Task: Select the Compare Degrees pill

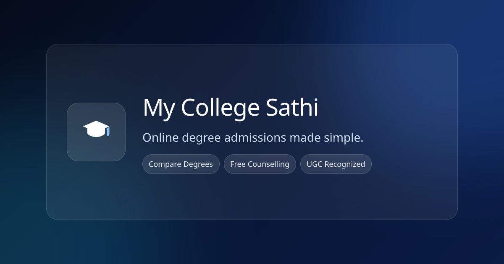Action: [181, 164]
